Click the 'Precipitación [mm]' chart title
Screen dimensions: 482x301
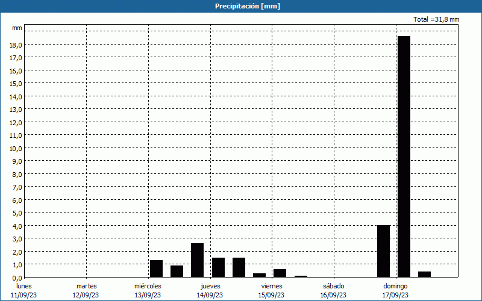tap(248, 6)
